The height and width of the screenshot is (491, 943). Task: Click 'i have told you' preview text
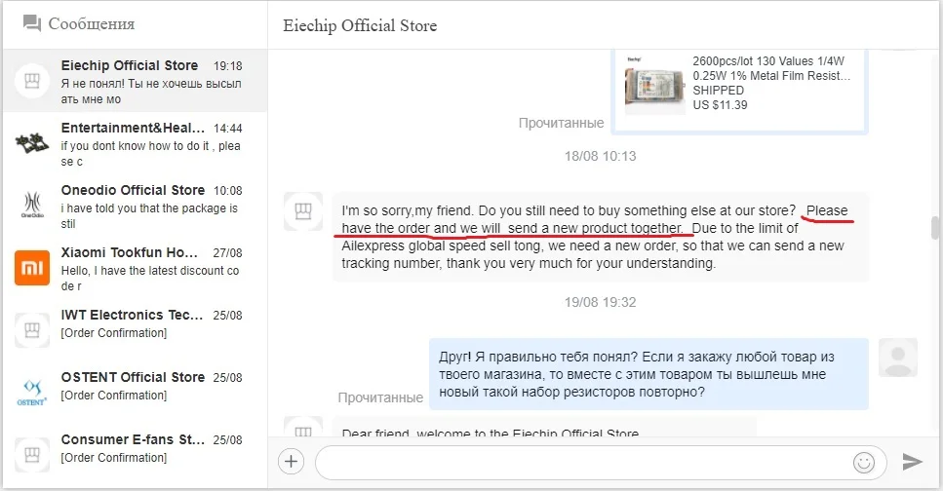click(x=149, y=216)
